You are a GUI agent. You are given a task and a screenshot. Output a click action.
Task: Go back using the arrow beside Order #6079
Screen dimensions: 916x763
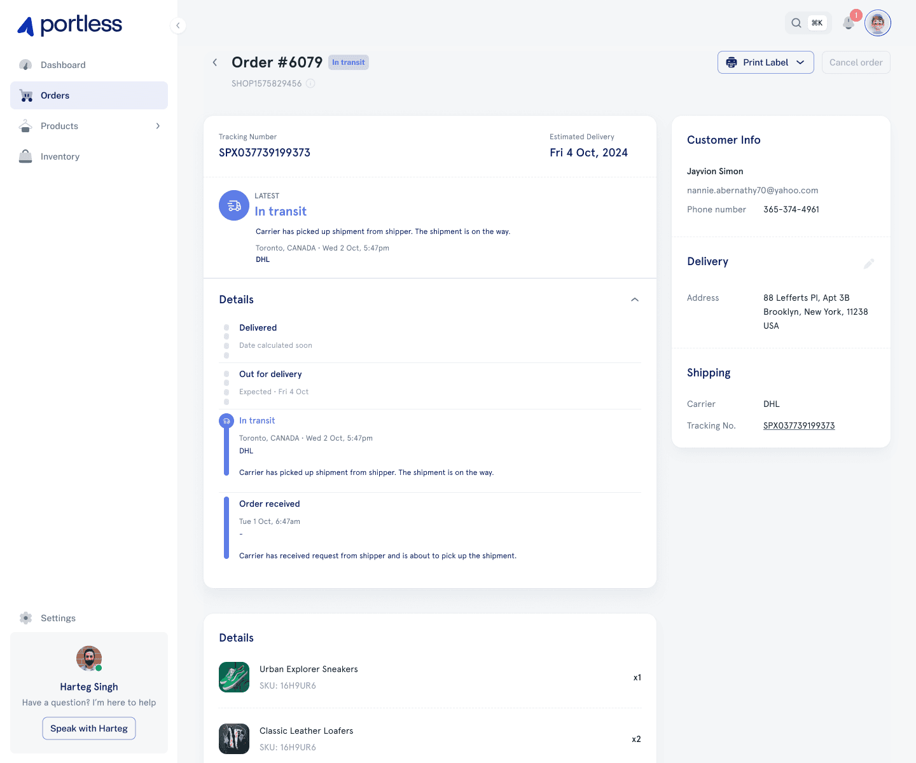coord(215,62)
